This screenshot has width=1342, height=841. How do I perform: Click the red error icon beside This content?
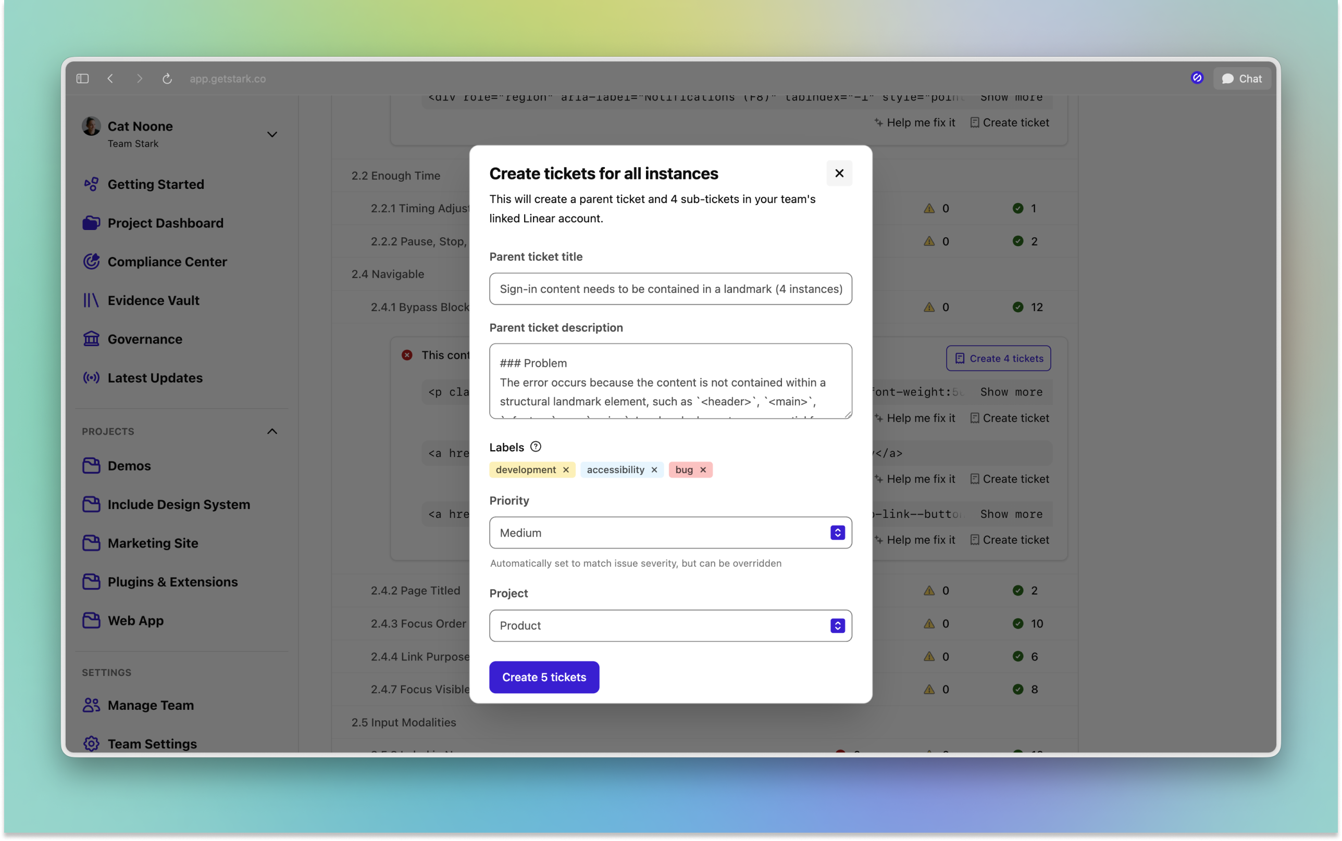point(407,355)
